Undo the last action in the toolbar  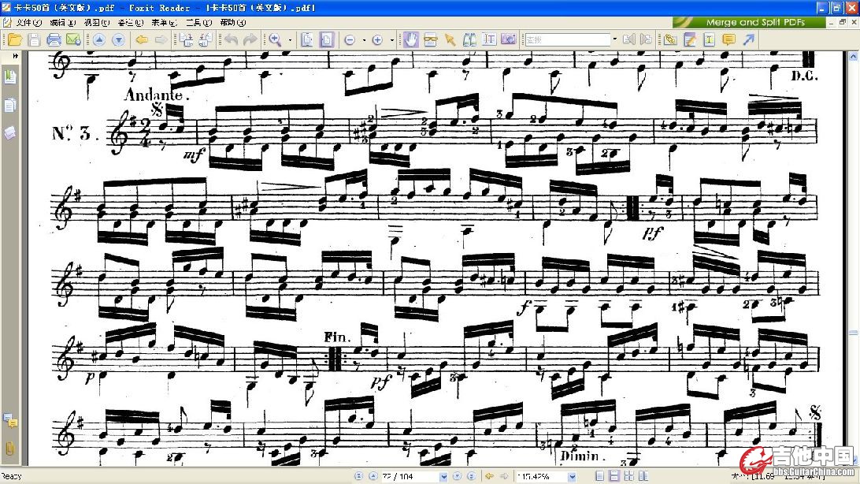(230, 39)
